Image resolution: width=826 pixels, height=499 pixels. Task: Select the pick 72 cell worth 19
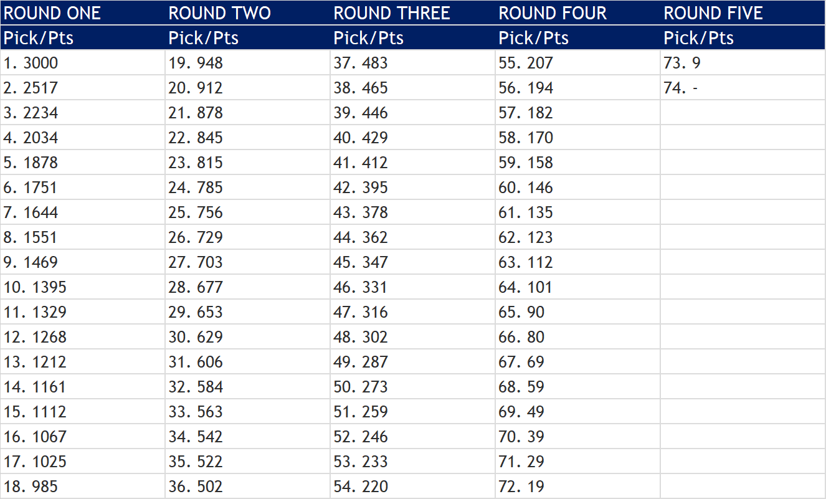click(x=578, y=487)
